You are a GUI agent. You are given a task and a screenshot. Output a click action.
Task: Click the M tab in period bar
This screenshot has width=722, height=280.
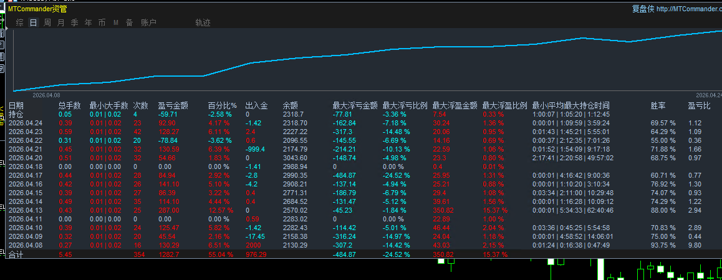[116, 23]
